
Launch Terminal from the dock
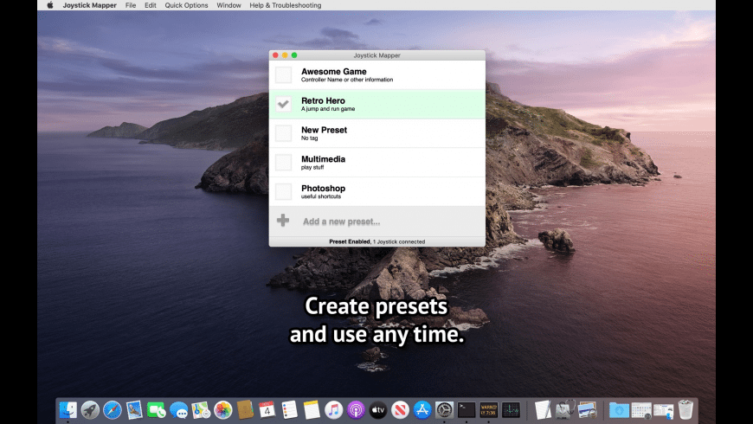pos(467,410)
